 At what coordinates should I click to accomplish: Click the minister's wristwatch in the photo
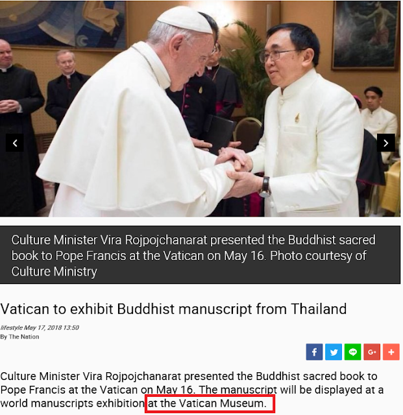click(x=265, y=187)
